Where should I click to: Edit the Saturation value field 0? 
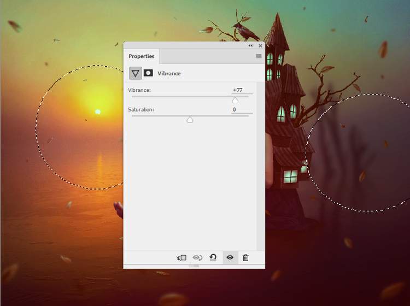pos(242,109)
